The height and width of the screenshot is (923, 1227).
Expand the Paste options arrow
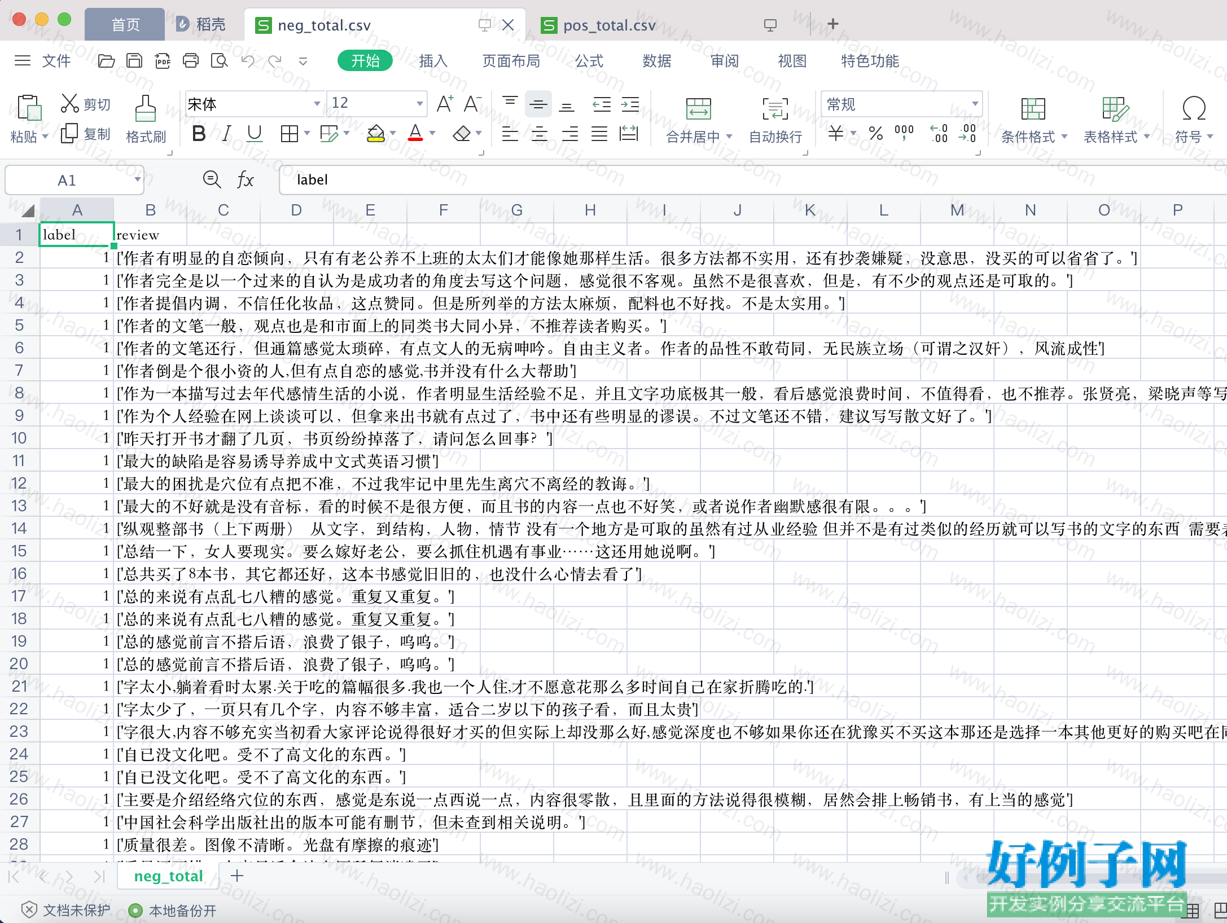coord(45,137)
